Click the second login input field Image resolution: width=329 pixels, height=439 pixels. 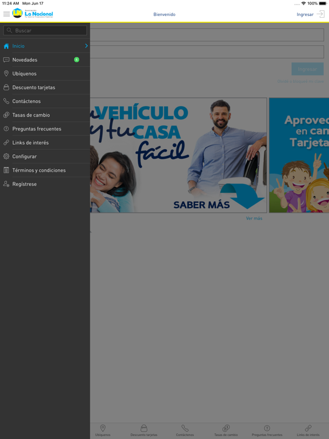coord(207,52)
